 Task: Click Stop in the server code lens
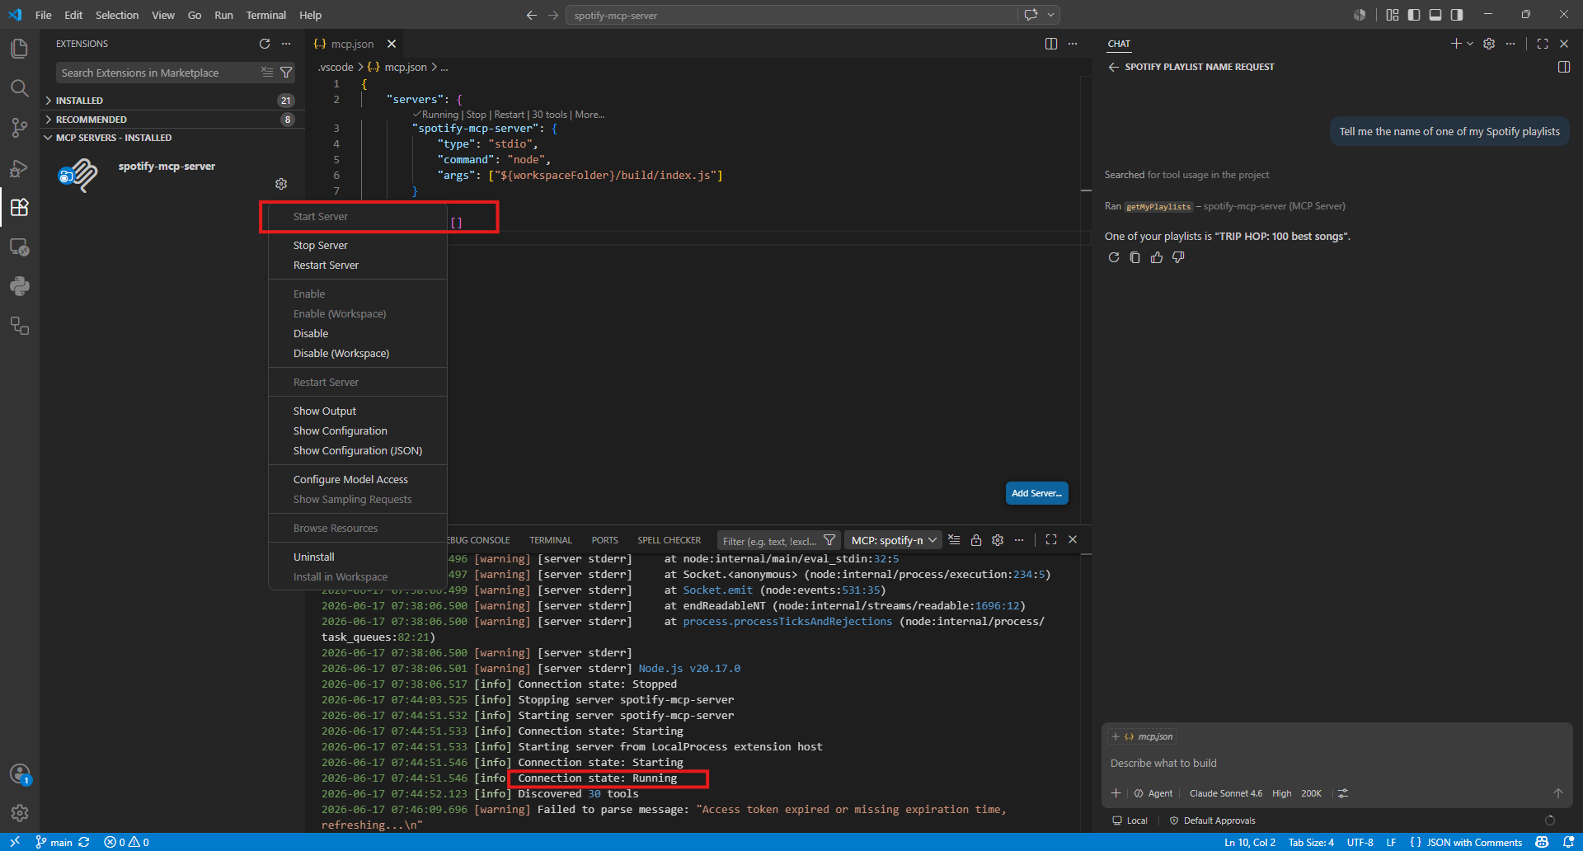[x=476, y=115]
